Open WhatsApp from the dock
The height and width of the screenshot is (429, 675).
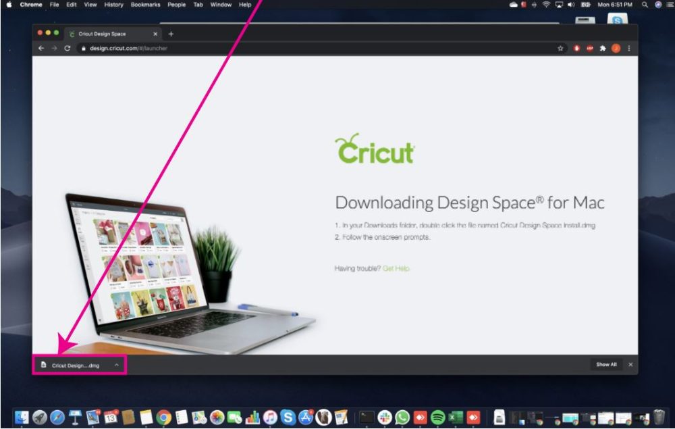402,417
